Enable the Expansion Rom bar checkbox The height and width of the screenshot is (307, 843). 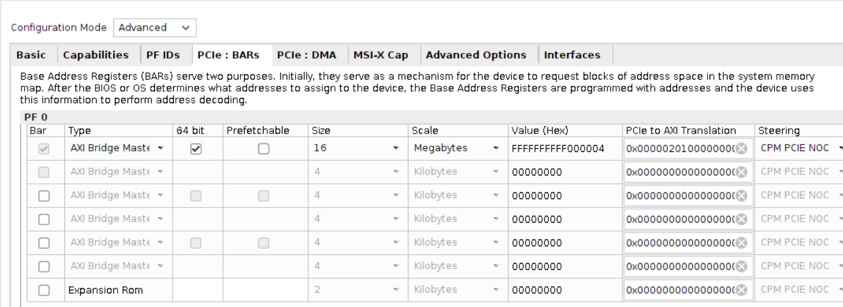44,290
